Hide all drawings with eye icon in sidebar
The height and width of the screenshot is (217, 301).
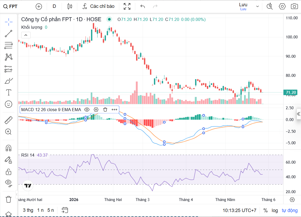tap(9, 183)
